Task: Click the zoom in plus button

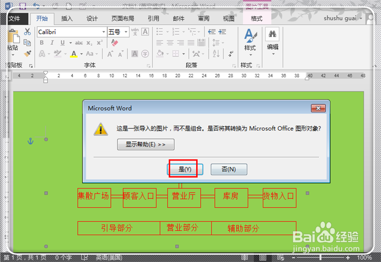Action: [348, 257]
